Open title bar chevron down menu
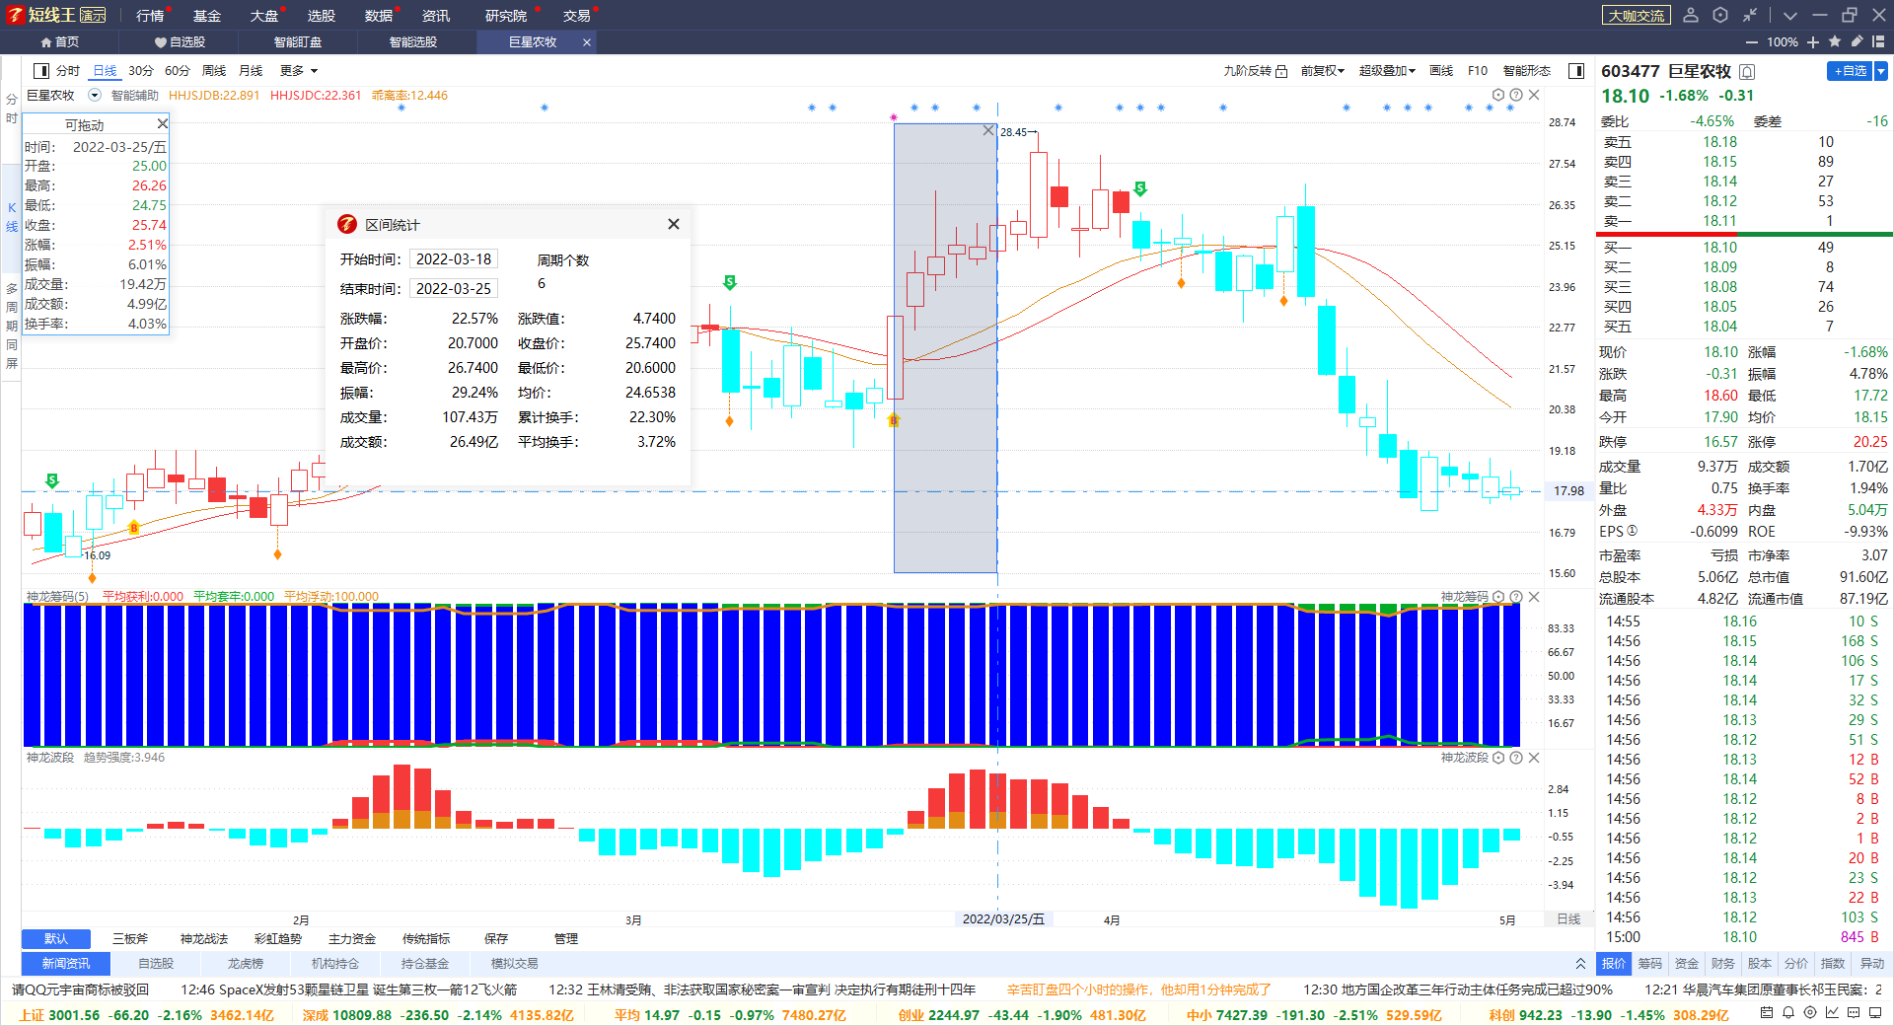 (1790, 15)
